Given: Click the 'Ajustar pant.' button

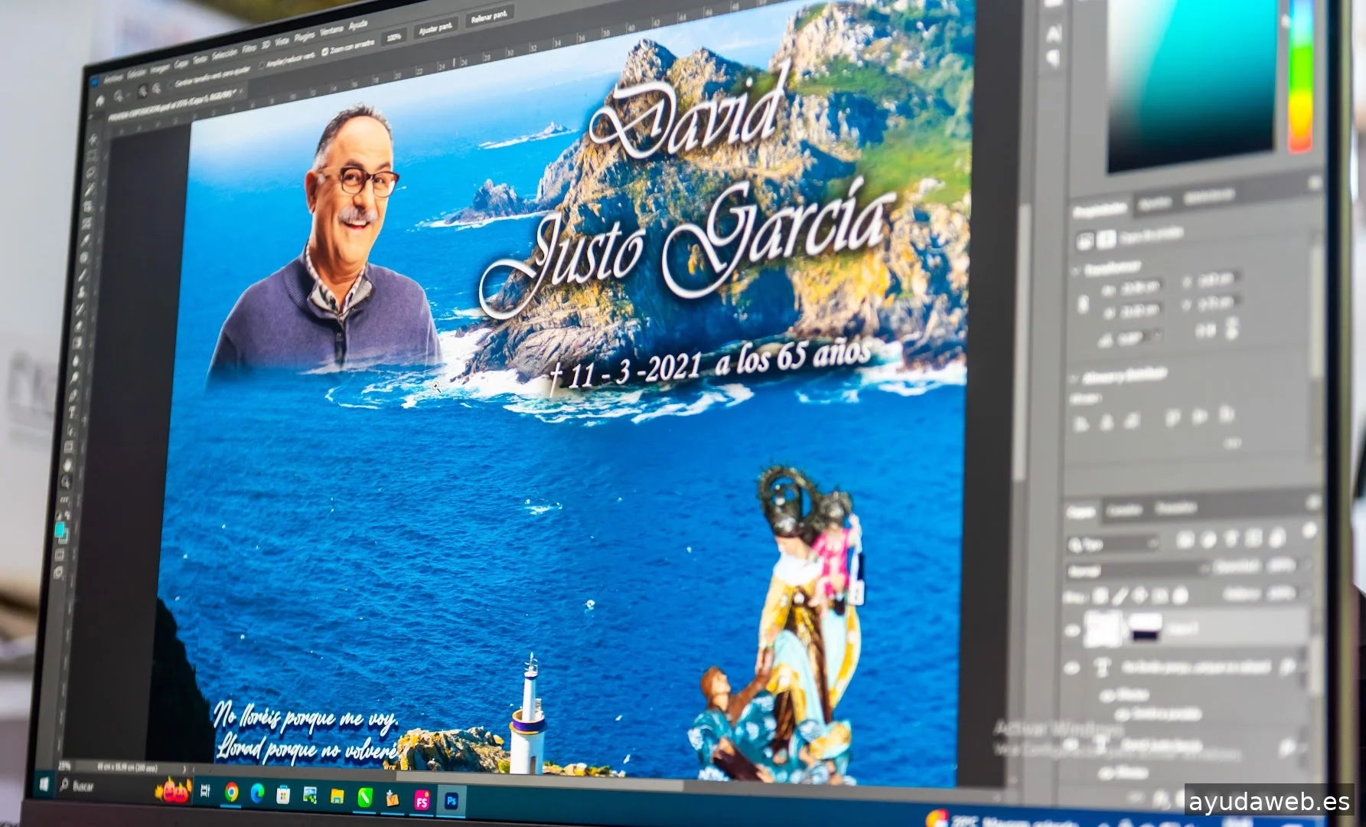Looking at the screenshot, I should (435, 28).
